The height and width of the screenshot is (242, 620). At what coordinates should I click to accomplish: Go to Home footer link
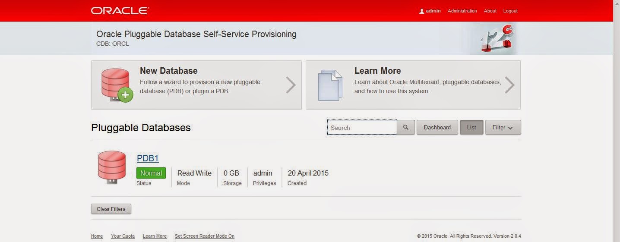click(97, 236)
